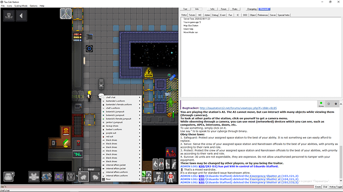Toggle the run movement mode icon
The width and height of the screenshot is (343, 192).
[x=159, y=177]
